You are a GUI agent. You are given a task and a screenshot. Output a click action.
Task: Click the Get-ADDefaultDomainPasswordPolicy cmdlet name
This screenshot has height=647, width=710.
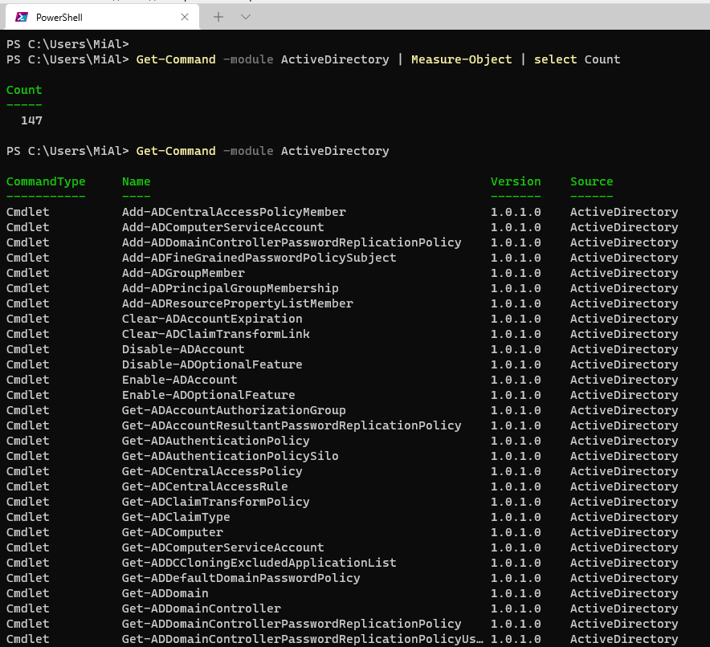pos(241,578)
